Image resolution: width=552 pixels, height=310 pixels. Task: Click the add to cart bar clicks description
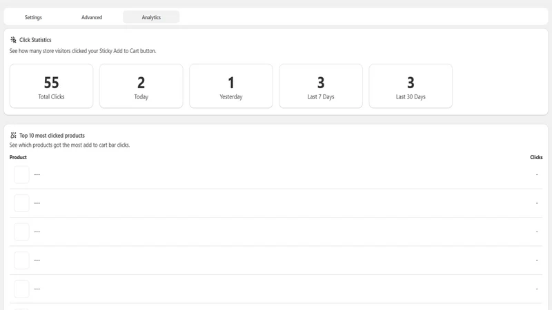click(x=70, y=145)
